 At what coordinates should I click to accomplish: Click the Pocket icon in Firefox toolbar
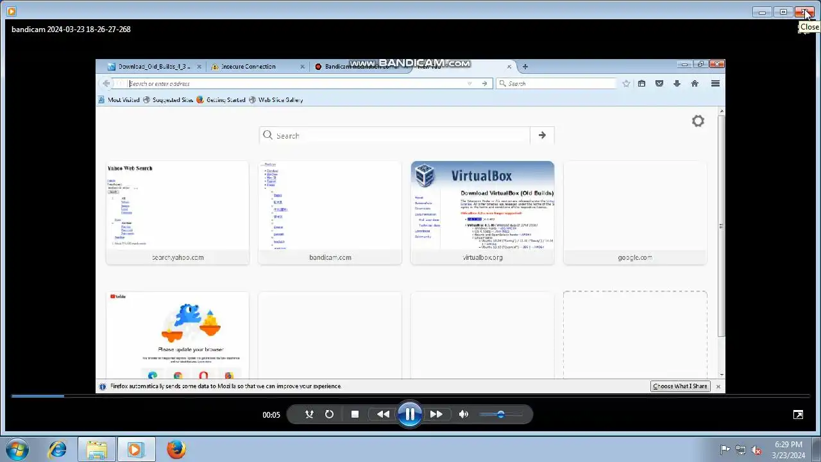tap(659, 83)
